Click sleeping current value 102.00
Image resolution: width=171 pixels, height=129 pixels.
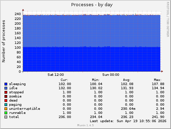tap(65, 84)
